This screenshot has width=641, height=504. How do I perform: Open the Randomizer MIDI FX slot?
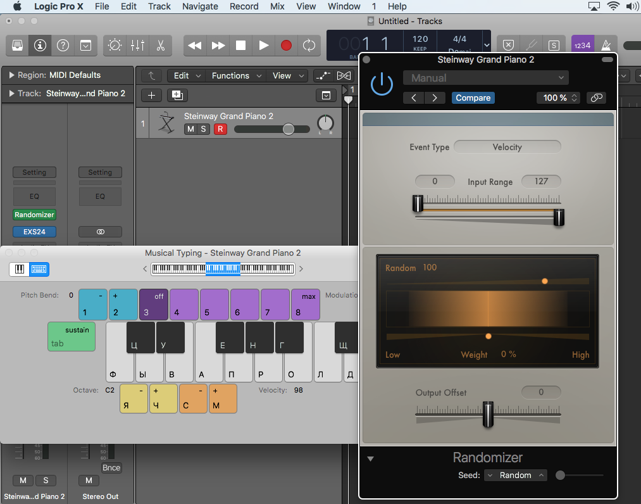pyautogui.click(x=34, y=215)
